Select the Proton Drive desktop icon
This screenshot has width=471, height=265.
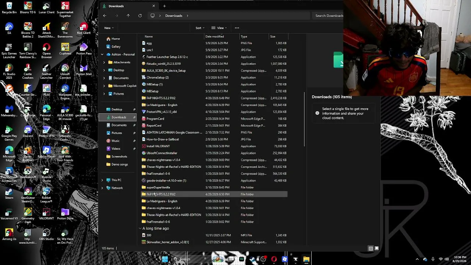pos(65,214)
